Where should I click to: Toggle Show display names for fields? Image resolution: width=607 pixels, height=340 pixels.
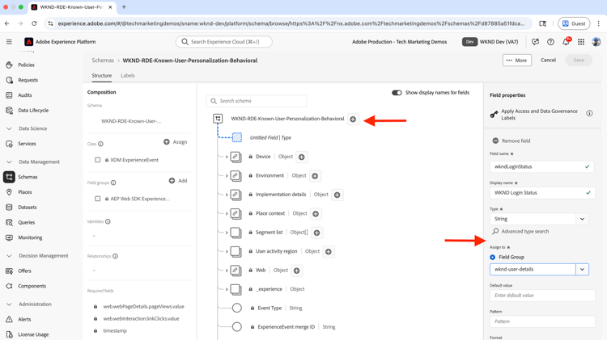[397, 93]
